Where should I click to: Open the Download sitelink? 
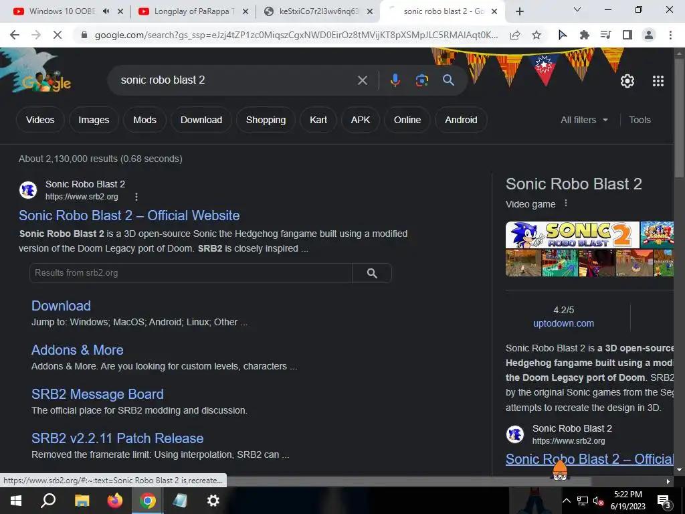tap(61, 305)
